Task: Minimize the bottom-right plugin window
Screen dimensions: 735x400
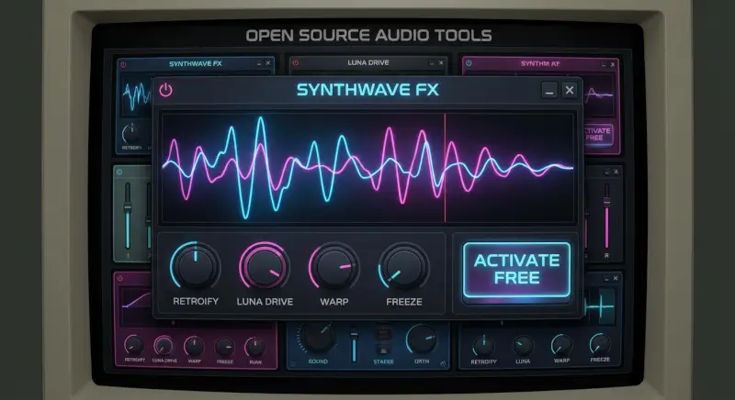Action: tap(606, 278)
